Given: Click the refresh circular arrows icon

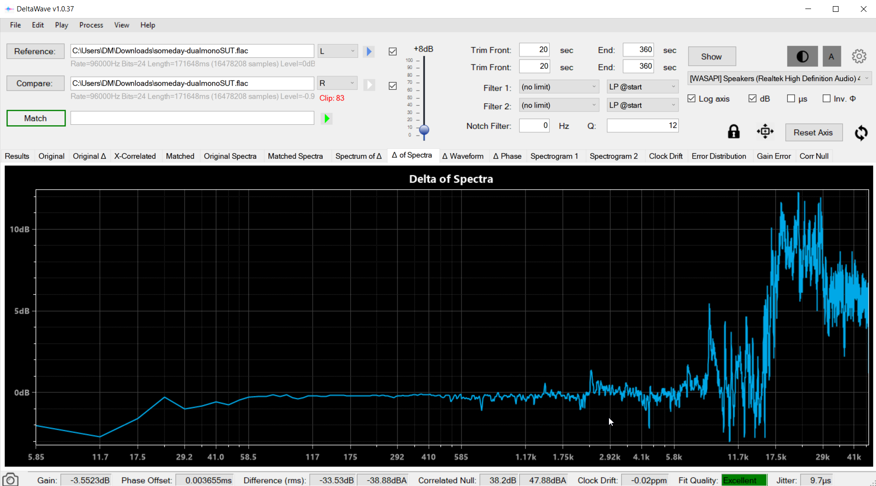Looking at the screenshot, I should tap(861, 133).
